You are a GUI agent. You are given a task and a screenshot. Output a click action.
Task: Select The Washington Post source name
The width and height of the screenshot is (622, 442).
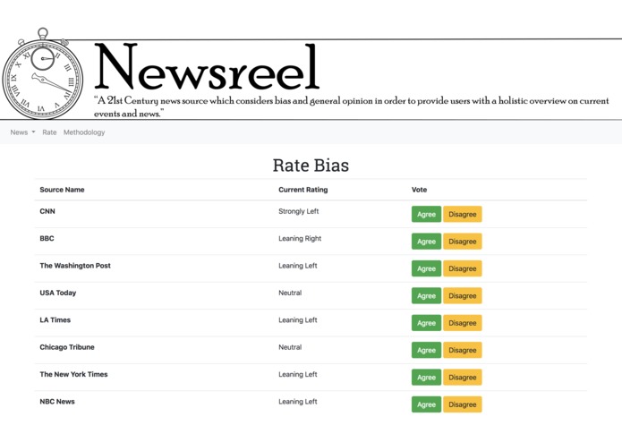[75, 266]
